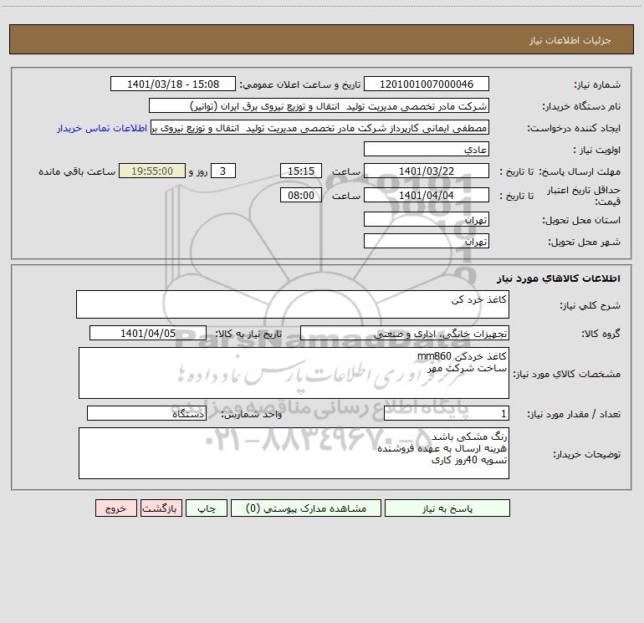Click priority field showing عادی
This screenshot has width=644, height=623.
click(x=427, y=149)
